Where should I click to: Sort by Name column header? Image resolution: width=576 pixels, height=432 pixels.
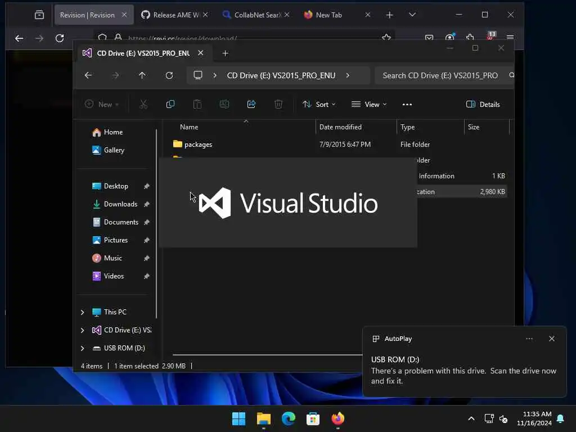tap(189, 127)
